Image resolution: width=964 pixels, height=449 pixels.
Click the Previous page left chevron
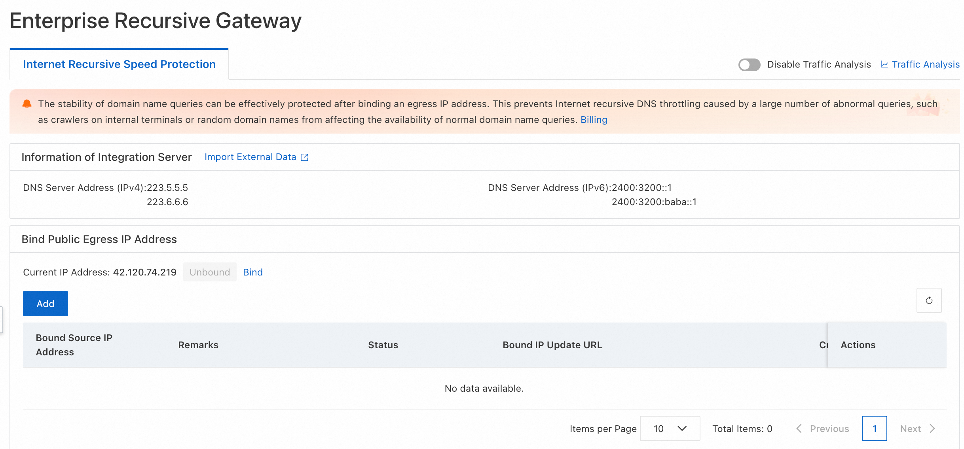(799, 428)
